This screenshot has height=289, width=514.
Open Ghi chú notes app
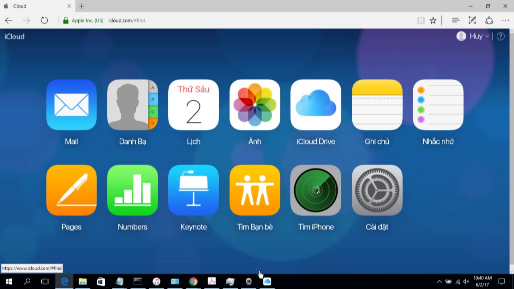click(x=377, y=105)
